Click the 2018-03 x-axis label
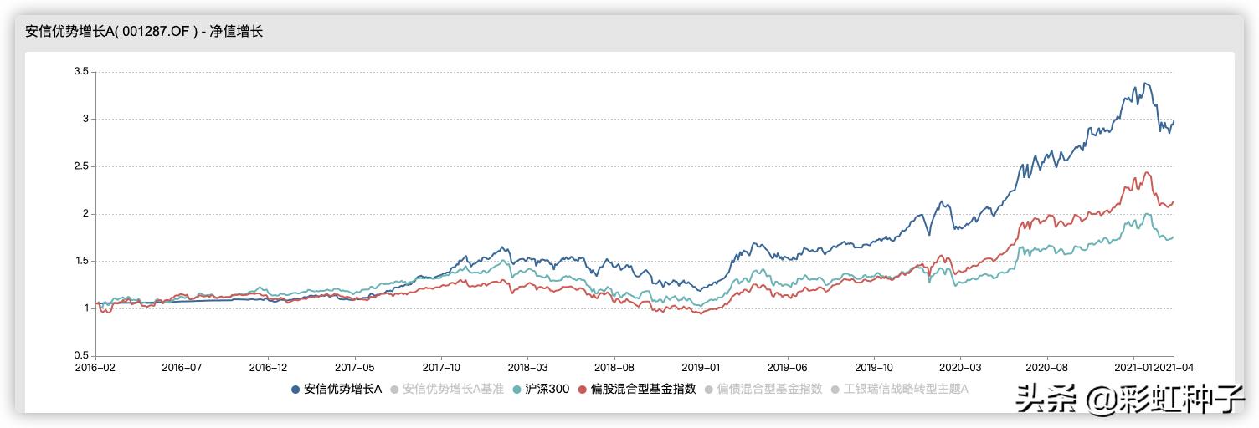 pyautogui.click(x=528, y=367)
